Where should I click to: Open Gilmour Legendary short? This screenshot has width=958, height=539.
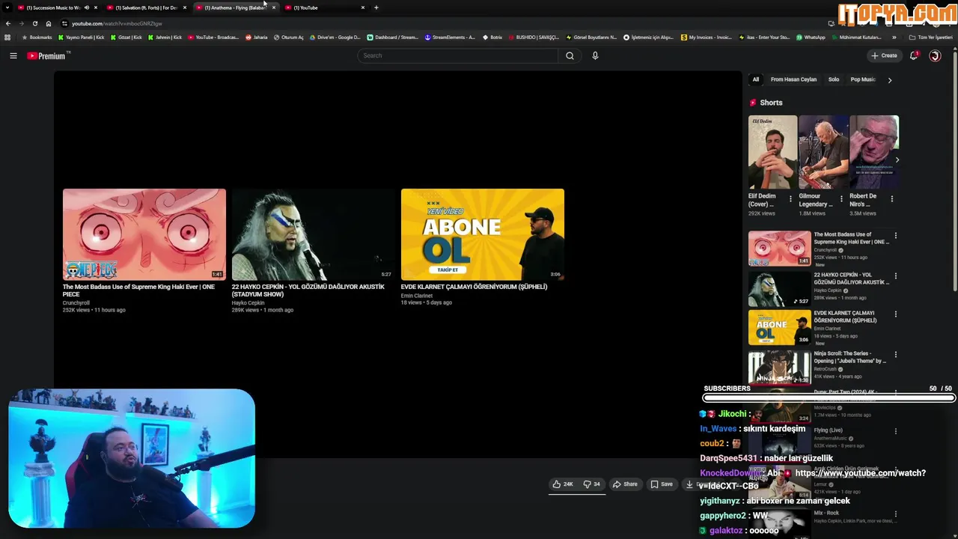[823, 152]
